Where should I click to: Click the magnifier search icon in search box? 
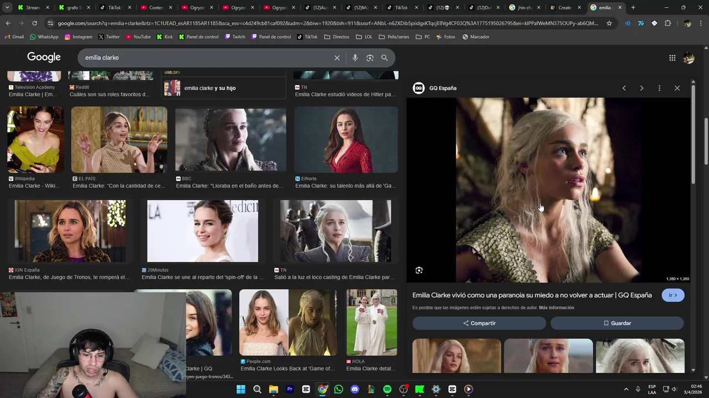pos(384,57)
